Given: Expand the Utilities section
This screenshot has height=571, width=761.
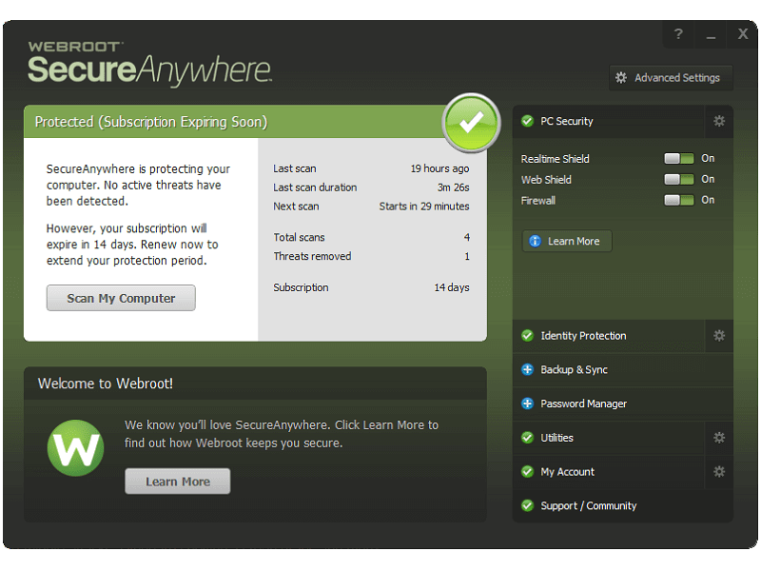Looking at the screenshot, I should (609, 438).
